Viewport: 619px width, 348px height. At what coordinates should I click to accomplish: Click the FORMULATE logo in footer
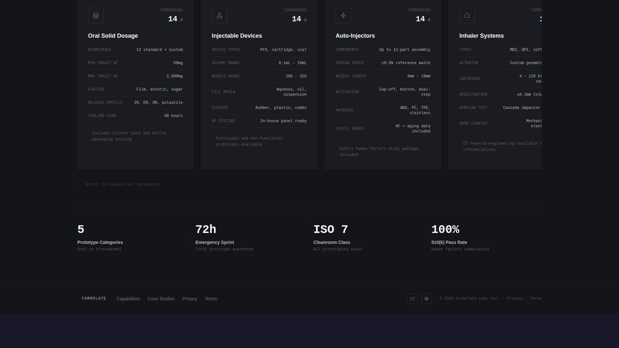pyautogui.click(x=94, y=298)
